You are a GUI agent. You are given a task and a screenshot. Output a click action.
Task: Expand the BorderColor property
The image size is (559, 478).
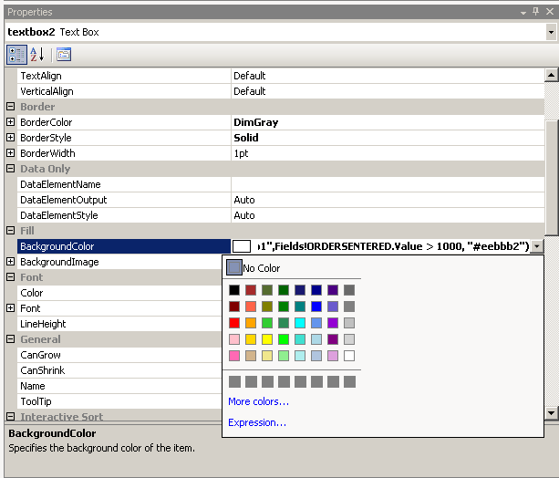click(x=11, y=122)
